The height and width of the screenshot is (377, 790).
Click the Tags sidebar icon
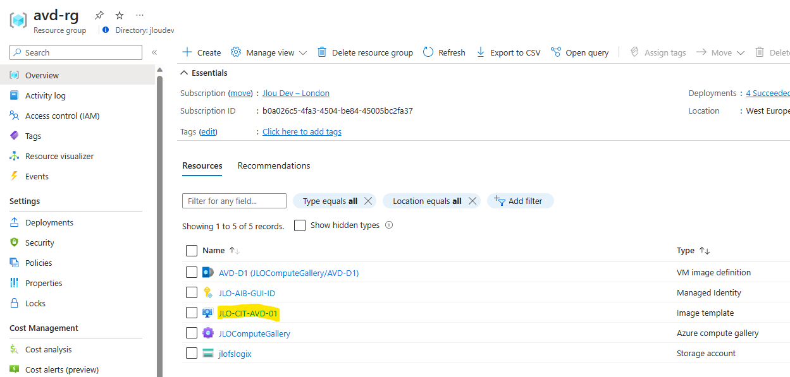click(x=15, y=136)
